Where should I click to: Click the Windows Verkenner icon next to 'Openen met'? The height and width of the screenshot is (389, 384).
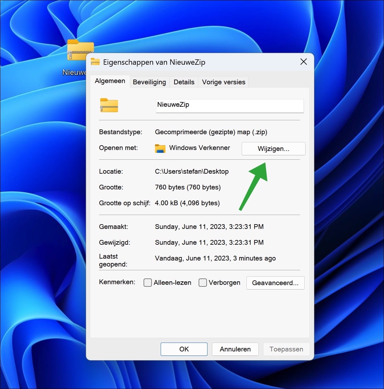160,148
